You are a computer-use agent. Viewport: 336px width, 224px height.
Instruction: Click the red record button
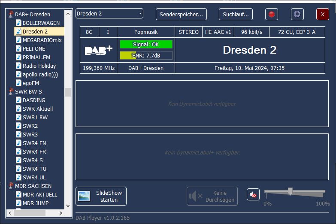(x=271, y=14)
